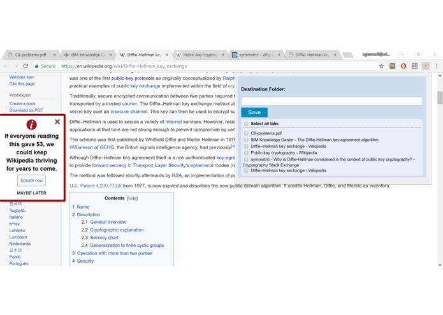Check the Public-key cryptography - Wikipedia checkbox
443x315 pixels.
tap(246, 152)
